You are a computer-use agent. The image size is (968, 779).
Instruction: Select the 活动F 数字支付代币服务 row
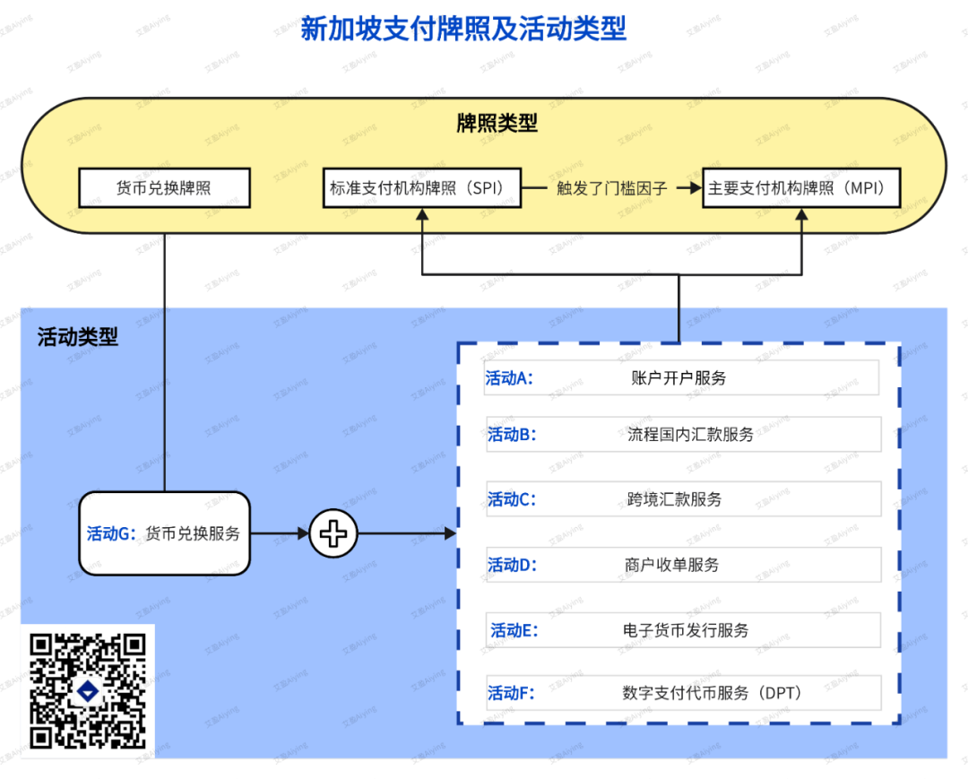point(683,693)
